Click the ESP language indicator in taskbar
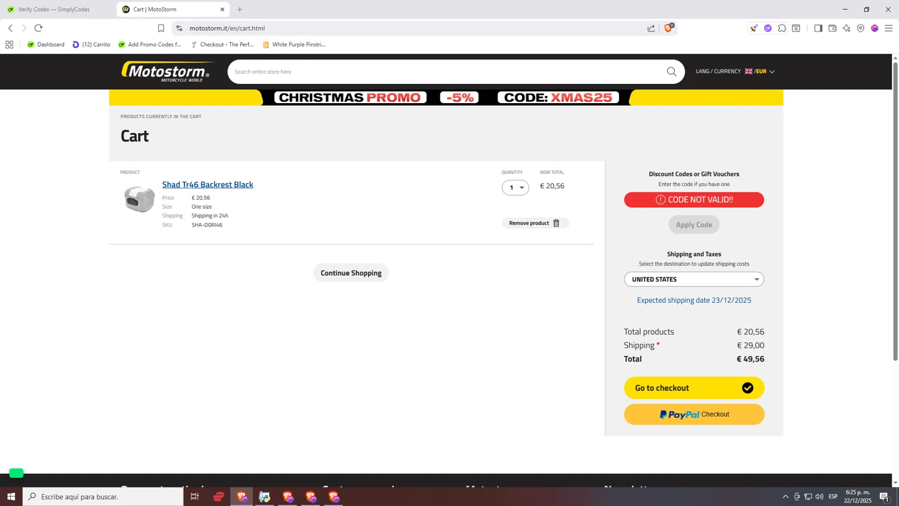The width and height of the screenshot is (899, 506). tap(833, 496)
